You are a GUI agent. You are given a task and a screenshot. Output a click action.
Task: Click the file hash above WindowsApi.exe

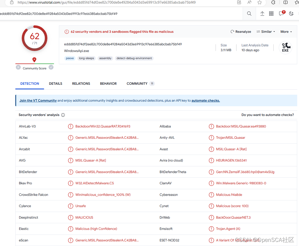tap(123, 44)
